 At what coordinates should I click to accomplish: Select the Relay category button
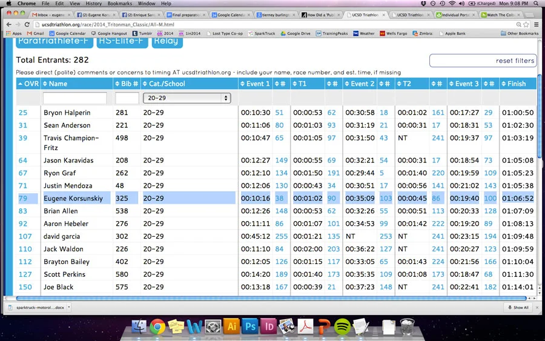pyautogui.click(x=167, y=42)
